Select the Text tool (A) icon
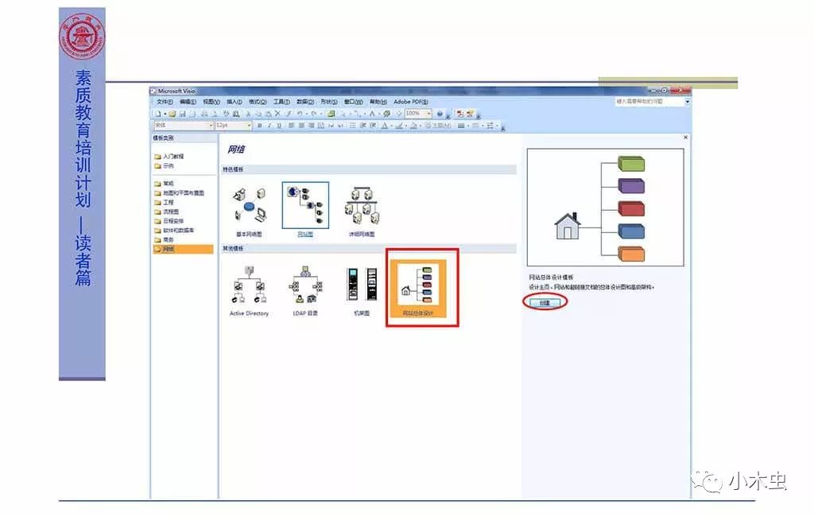This screenshot has width=814, height=517. (x=372, y=114)
